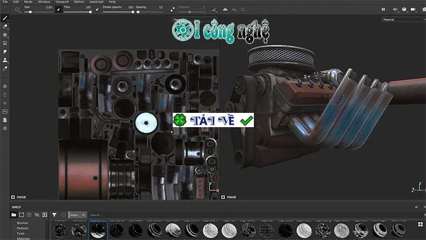Toggle Lazy mouse option
This screenshot has width=426, height=240.
click(x=173, y=9)
